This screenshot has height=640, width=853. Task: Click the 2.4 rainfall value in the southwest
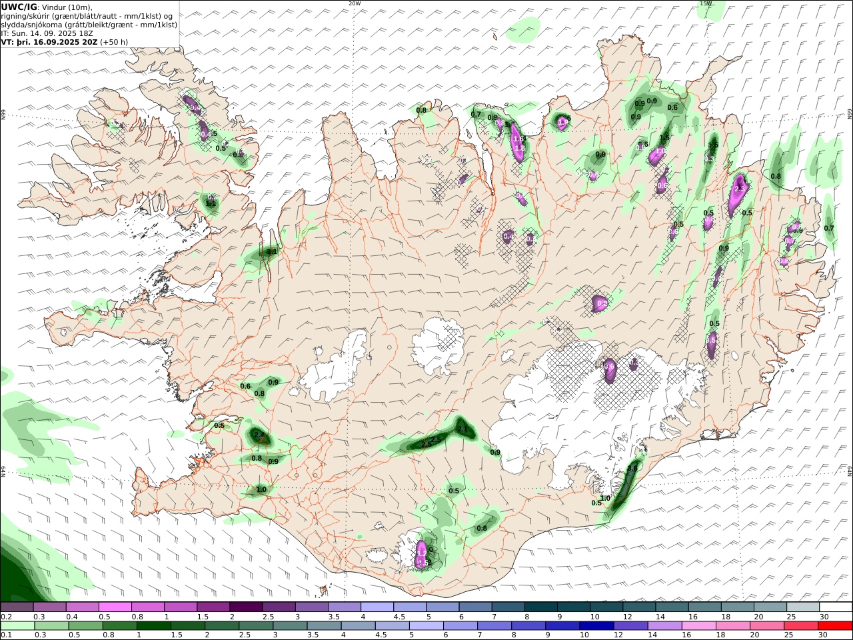pos(259,435)
